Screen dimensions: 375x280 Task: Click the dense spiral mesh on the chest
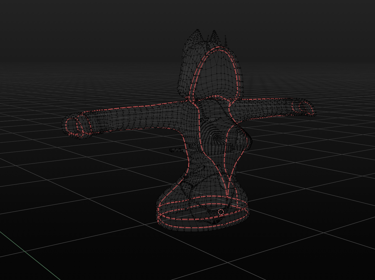click(216, 137)
